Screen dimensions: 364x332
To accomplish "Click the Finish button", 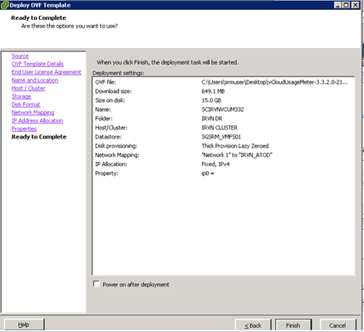I will (x=293, y=325).
